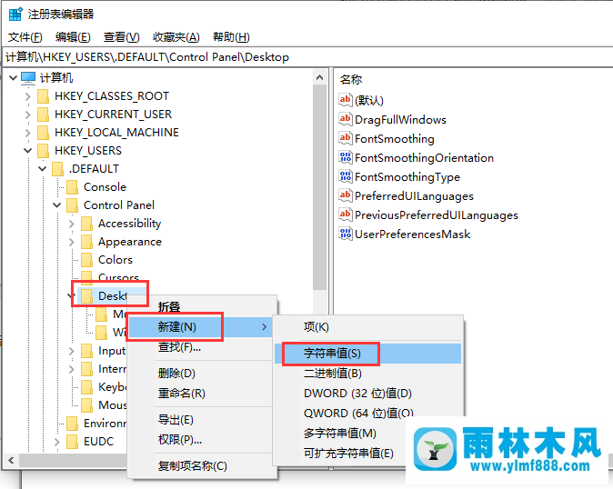Click the string icon of (默认) value

346,100
